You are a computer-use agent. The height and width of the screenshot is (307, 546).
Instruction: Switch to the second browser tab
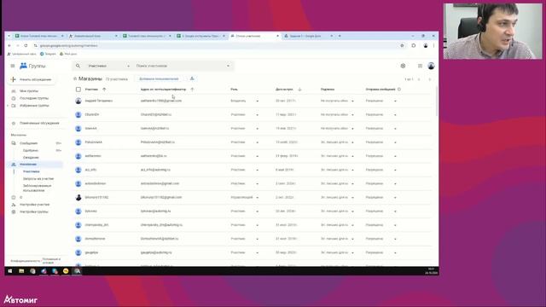(x=92, y=36)
